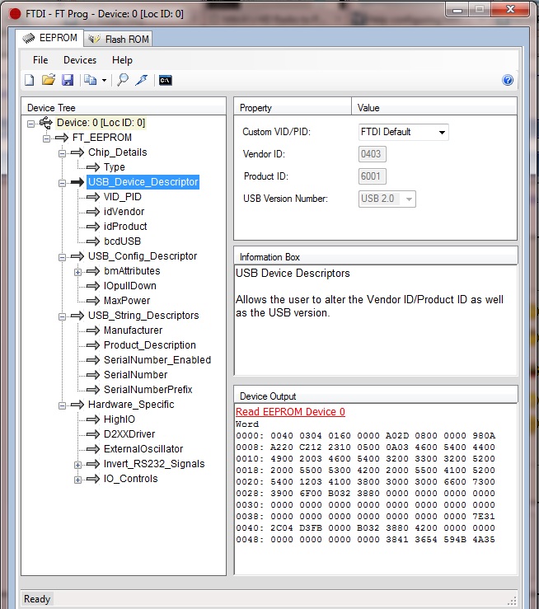Click the Save floppy disk icon
The height and width of the screenshot is (609, 539).
[x=68, y=80]
